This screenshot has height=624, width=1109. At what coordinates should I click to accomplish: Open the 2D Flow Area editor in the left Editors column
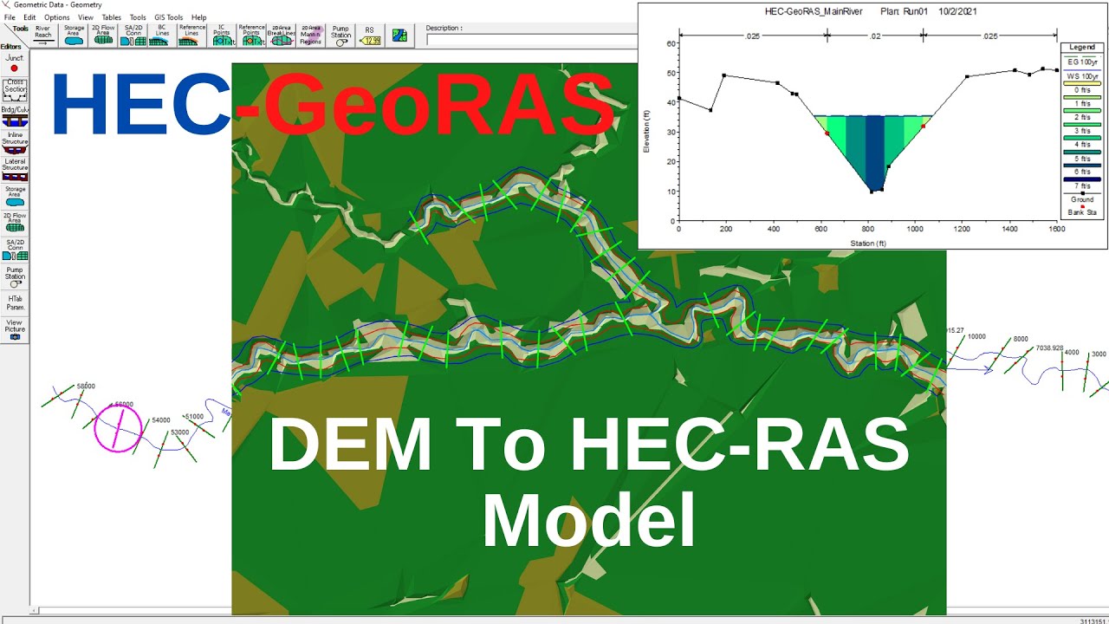coord(15,223)
